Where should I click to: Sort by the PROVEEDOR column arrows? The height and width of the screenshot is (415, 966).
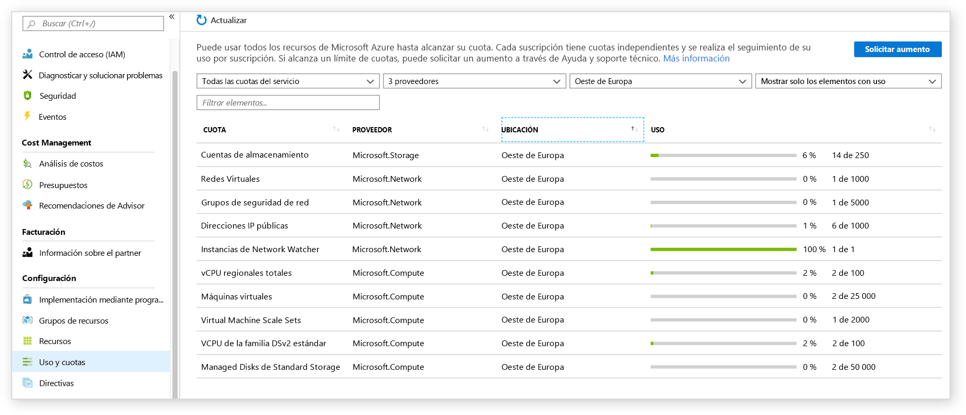click(x=485, y=129)
